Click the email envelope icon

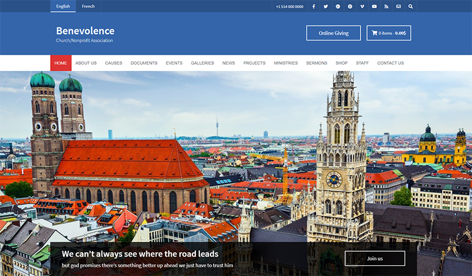[399, 6]
